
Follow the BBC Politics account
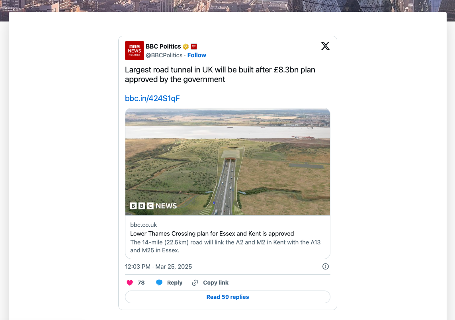[197, 55]
